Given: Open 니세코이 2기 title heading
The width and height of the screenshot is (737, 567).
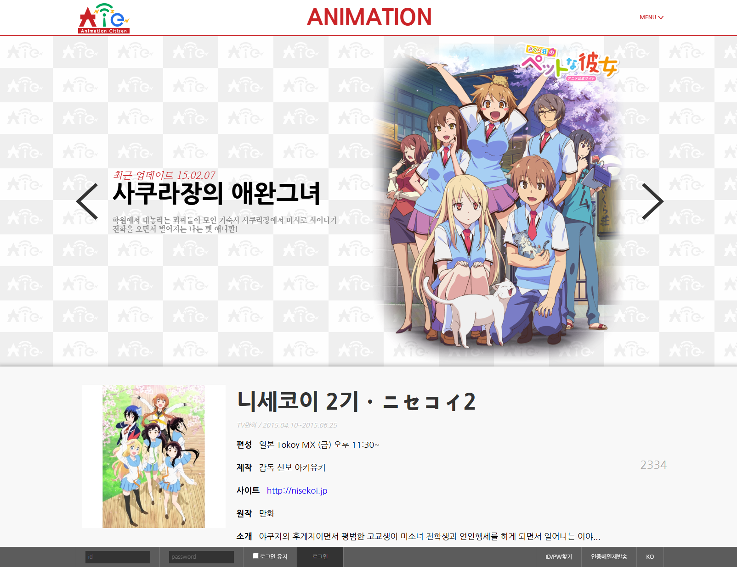Looking at the screenshot, I should pyautogui.click(x=357, y=402).
